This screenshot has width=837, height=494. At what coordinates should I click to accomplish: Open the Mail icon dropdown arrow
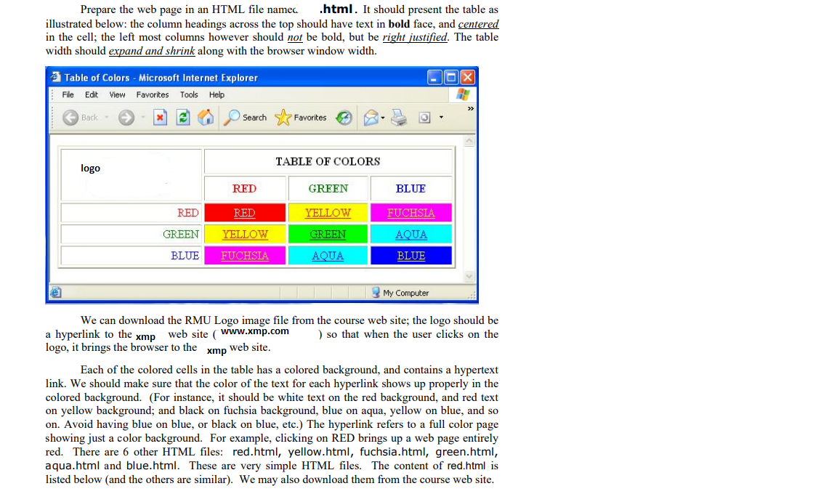point(382,117)
